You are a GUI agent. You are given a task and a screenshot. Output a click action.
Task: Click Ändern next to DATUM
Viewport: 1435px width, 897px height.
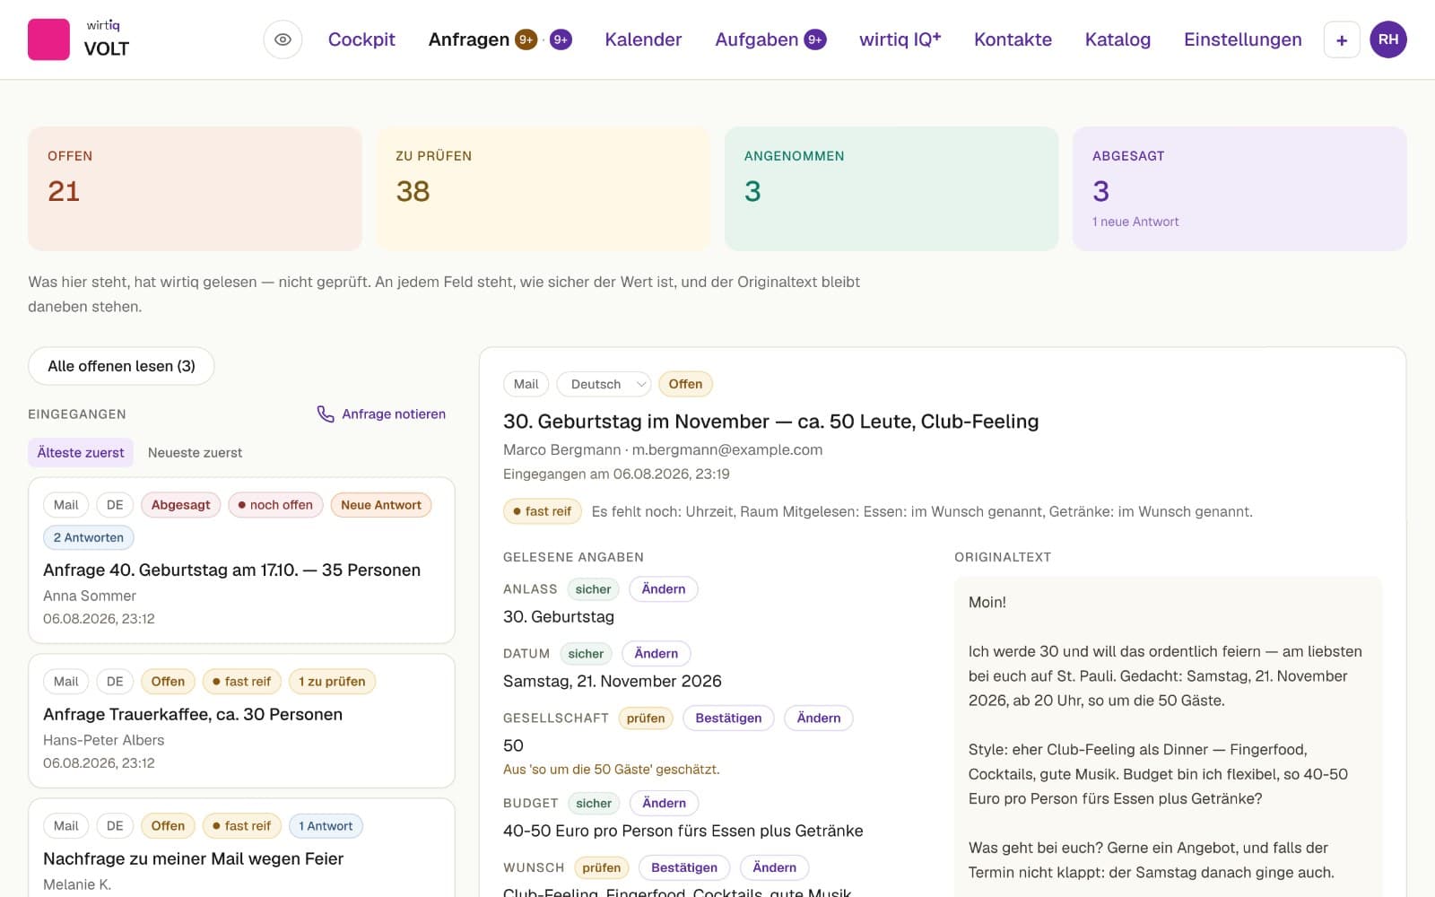click(x=657, y=654)
